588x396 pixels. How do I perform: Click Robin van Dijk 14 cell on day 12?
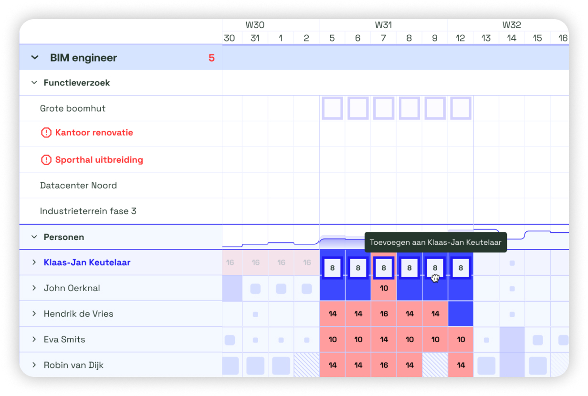(461, 365)
